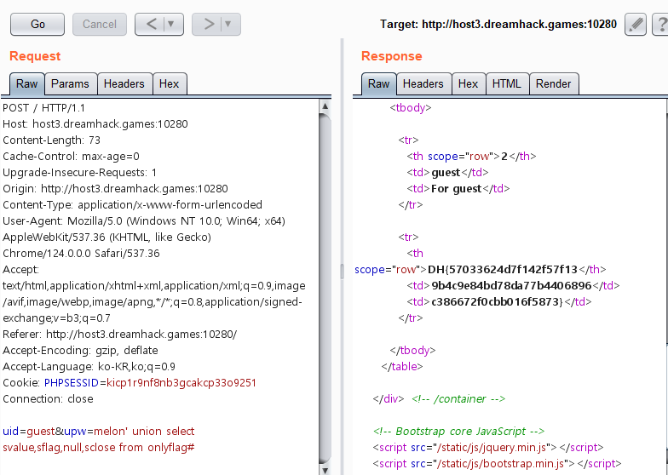668x475 pixels.
Task: Click the 'Upgrade-Insecure-Requests: 1' header
Action: tap(80, 172)
